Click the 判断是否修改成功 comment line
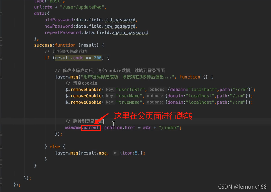 tap(66, 52)
